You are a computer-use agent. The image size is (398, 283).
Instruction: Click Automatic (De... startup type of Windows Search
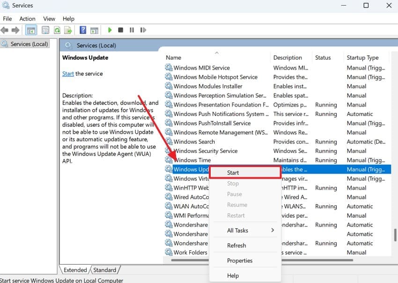366,141
